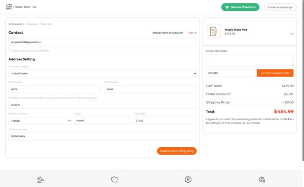Click the Shipping Price value + $0.00
304x187 pixels.
point(288,102)
